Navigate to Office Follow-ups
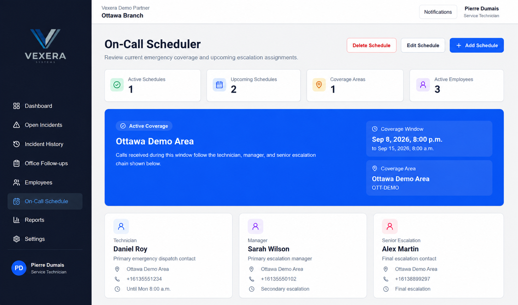This screenshot has height=305, width=518. [x=45, y=163]
